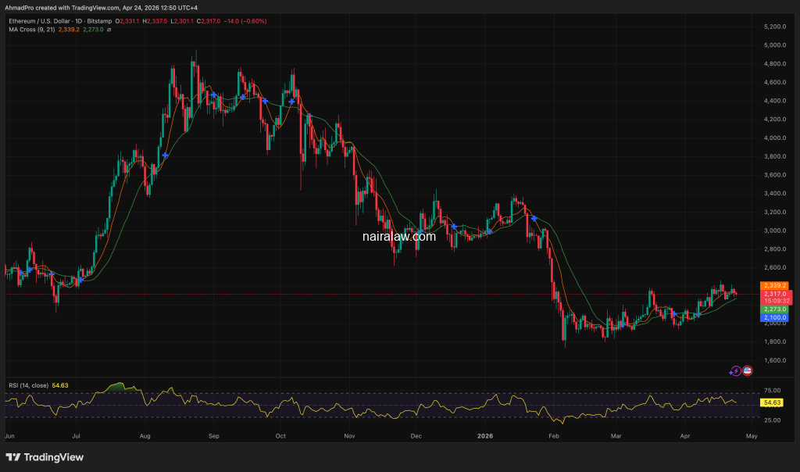Click the US flag economic event icon
The height and width of the screenshot is (472, 800).
pos(746,371)
